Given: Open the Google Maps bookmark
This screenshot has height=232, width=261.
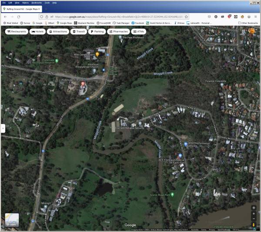Looking at the screenshot, I should [x=64, y=23].
